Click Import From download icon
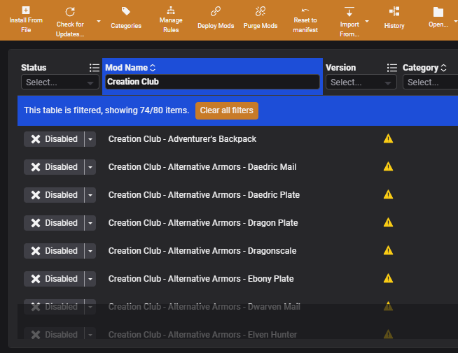 coord(349,12)
